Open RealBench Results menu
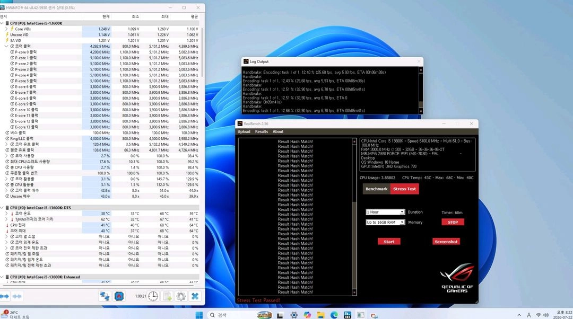 [x=261, y=132]
